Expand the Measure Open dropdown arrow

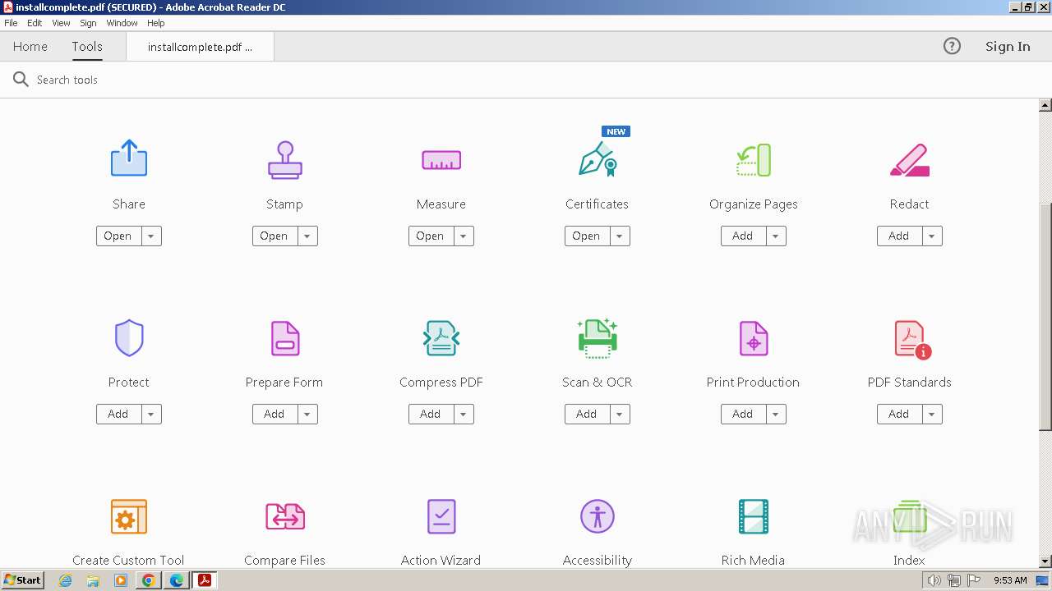click(x=464, y=236)
